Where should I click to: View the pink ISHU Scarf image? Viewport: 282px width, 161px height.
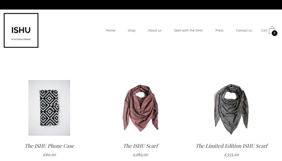[141, 108]
